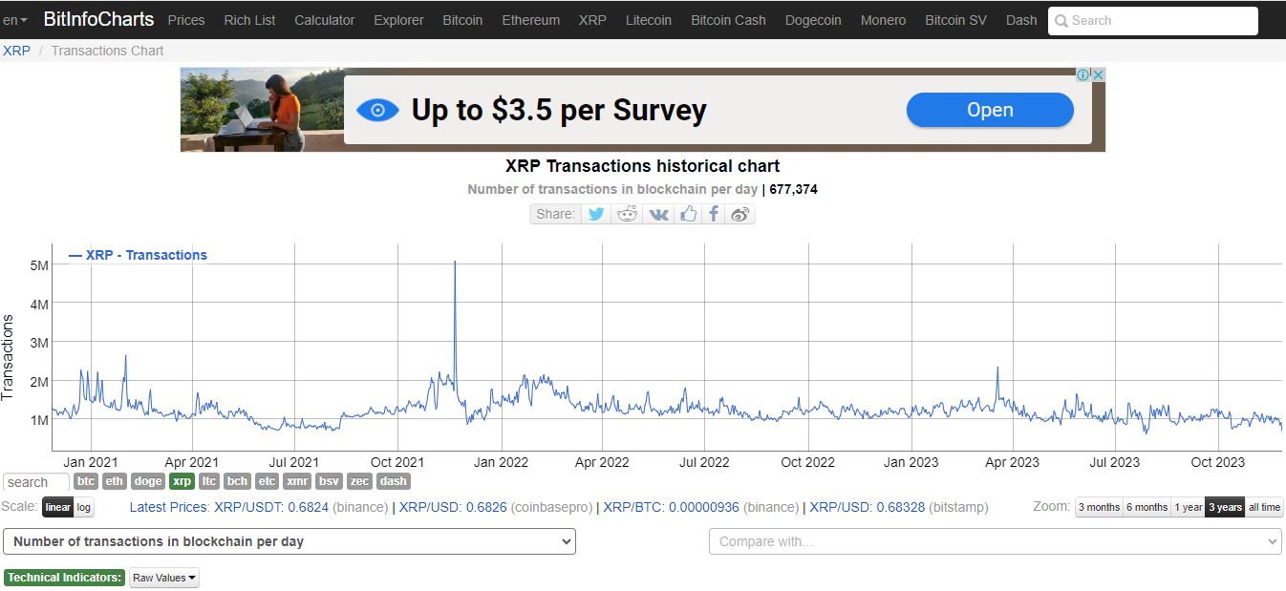Open Prices in the top navigation

186,20
